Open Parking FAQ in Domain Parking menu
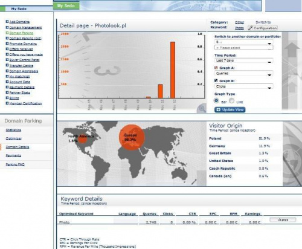 [15, 164]
